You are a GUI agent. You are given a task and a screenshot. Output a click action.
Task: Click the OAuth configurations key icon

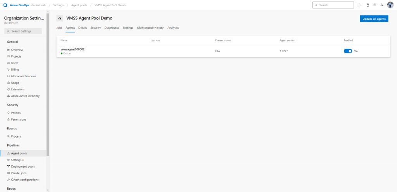coord(9,180)
